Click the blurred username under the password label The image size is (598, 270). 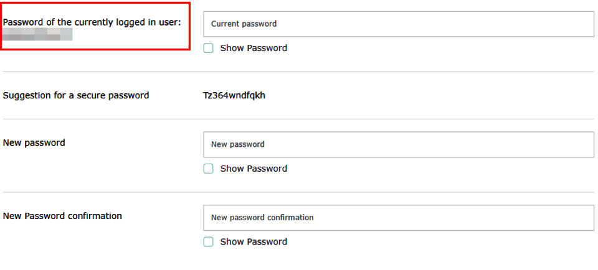37,34
